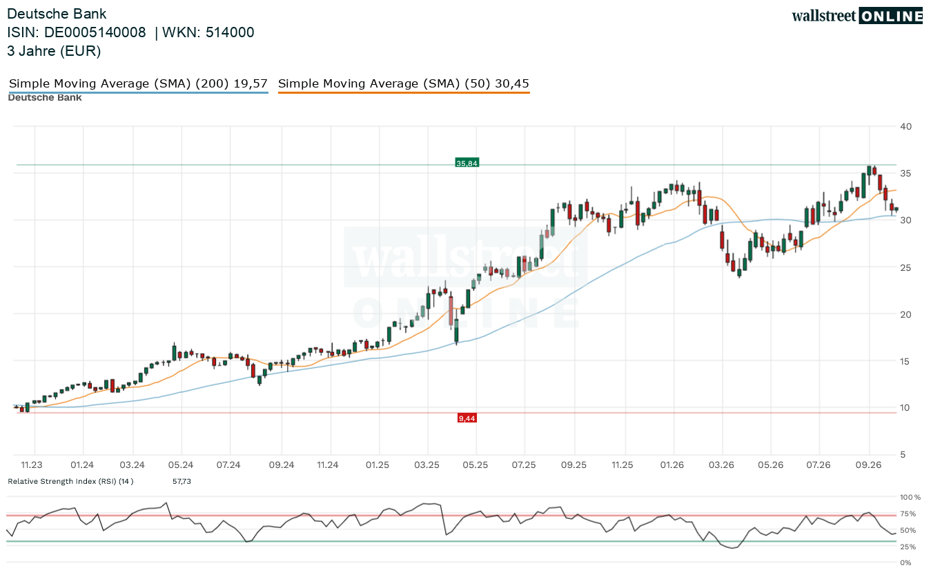Select the 07.26 date axis label
This screenshot has height=581, width=931.
pyautogui.click(x=819, y=465)
